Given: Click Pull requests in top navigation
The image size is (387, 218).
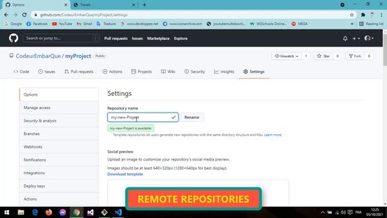Looking at the screenshot, I should (115, 39).
